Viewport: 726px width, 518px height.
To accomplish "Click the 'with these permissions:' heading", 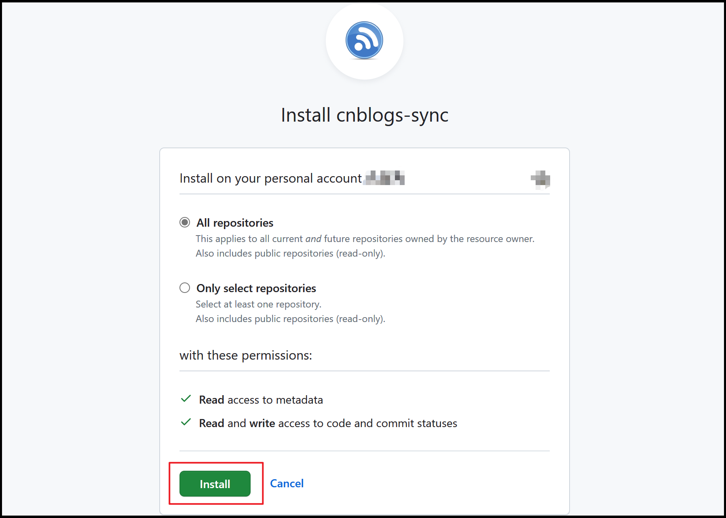I will tap(246, 355).
